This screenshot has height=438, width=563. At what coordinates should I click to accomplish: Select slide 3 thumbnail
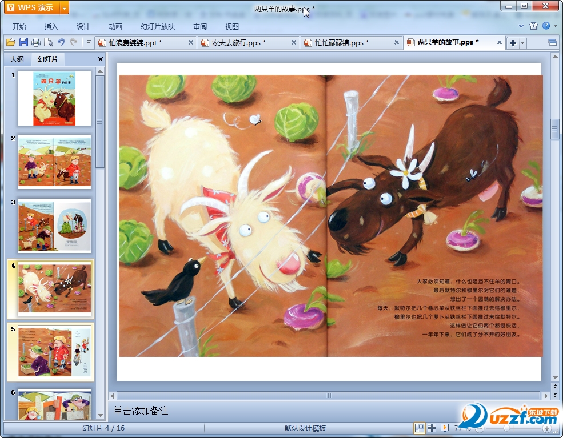coord(54,226)
